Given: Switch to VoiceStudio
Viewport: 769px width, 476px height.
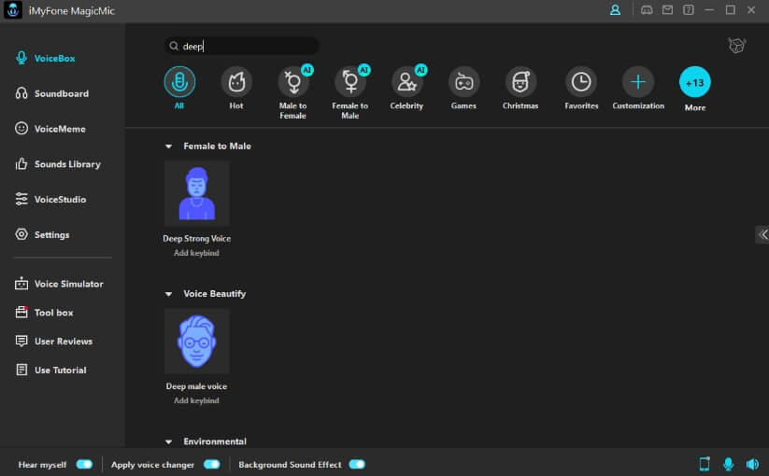Looking at the screenshot, I should click(x=51, y=200).
